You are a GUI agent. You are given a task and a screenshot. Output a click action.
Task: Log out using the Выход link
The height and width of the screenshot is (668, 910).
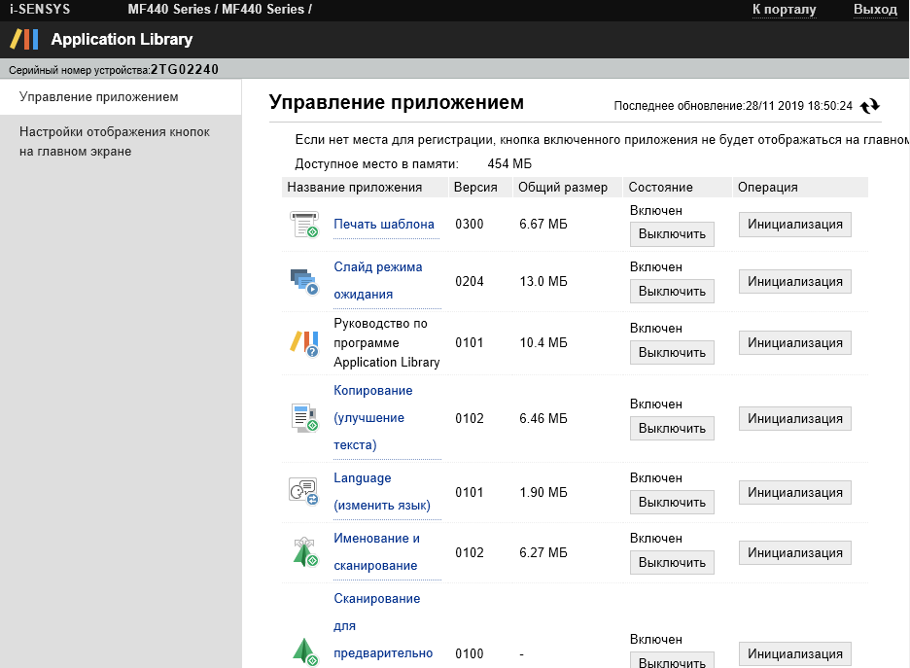[x=875, y=10]
